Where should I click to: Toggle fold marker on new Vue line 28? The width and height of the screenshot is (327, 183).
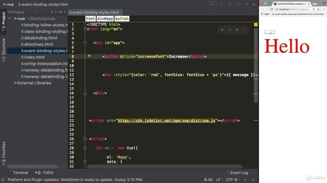pos(85,148)
